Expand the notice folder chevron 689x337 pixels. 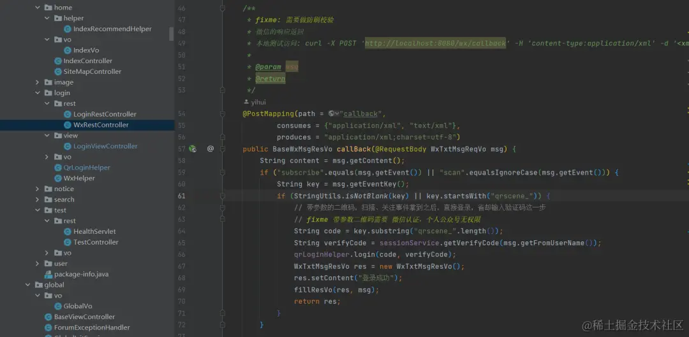38,189
